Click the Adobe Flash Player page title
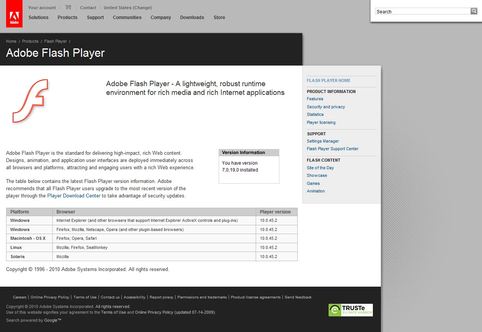Viewport: 482px width, 332px height. point(55,53)
